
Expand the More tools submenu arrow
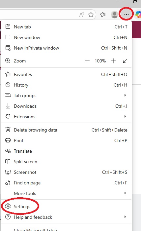coord(125,193)
